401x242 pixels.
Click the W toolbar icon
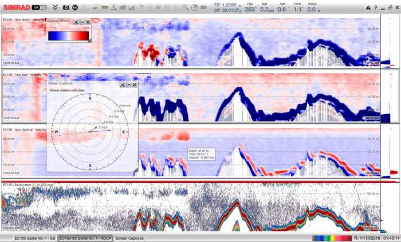[158, 7]
